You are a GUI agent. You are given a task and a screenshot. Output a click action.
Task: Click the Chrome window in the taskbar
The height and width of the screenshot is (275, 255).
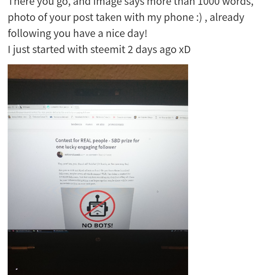[24, 231]
